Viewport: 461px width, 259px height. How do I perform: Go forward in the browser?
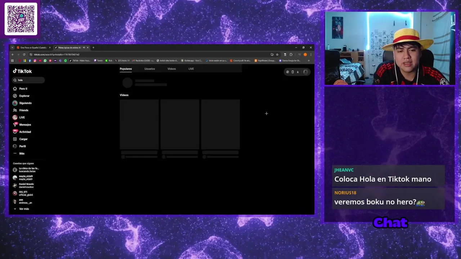(x=18, y=55)
